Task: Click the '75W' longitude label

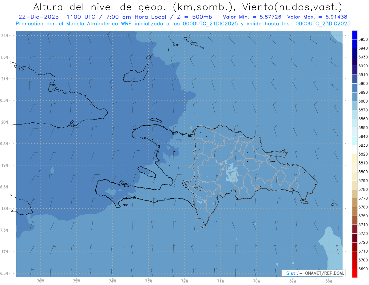Action: tap(76, 281)
